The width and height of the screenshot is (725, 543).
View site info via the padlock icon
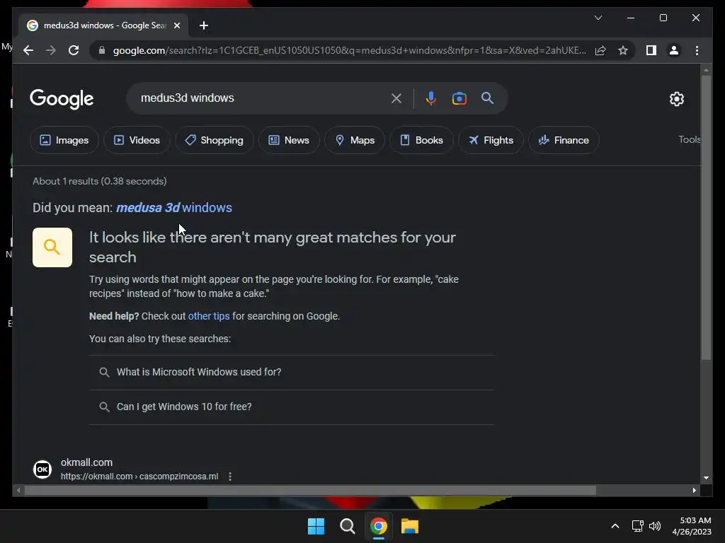point(102,50)
